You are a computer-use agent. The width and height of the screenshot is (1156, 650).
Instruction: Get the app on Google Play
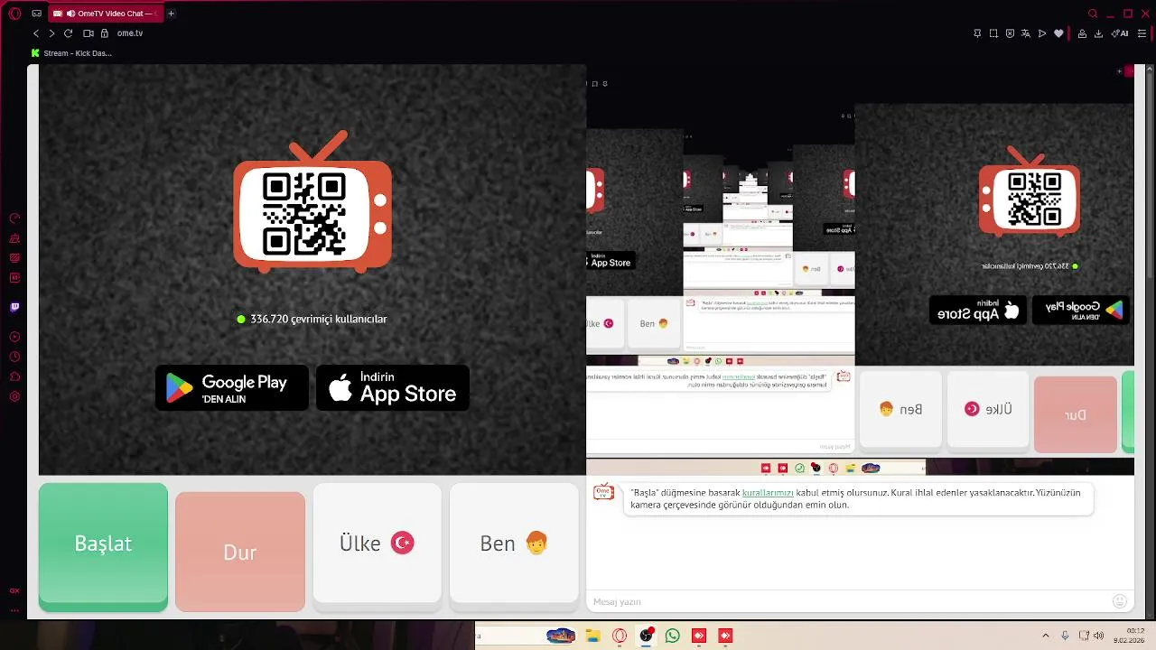point(232,388)
